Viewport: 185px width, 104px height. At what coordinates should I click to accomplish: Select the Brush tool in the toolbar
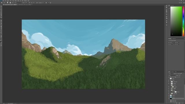coord(1,19)
